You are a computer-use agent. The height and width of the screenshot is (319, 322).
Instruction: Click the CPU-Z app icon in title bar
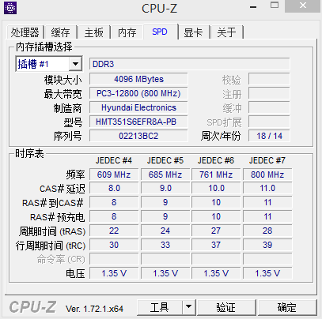click(10, 8)
